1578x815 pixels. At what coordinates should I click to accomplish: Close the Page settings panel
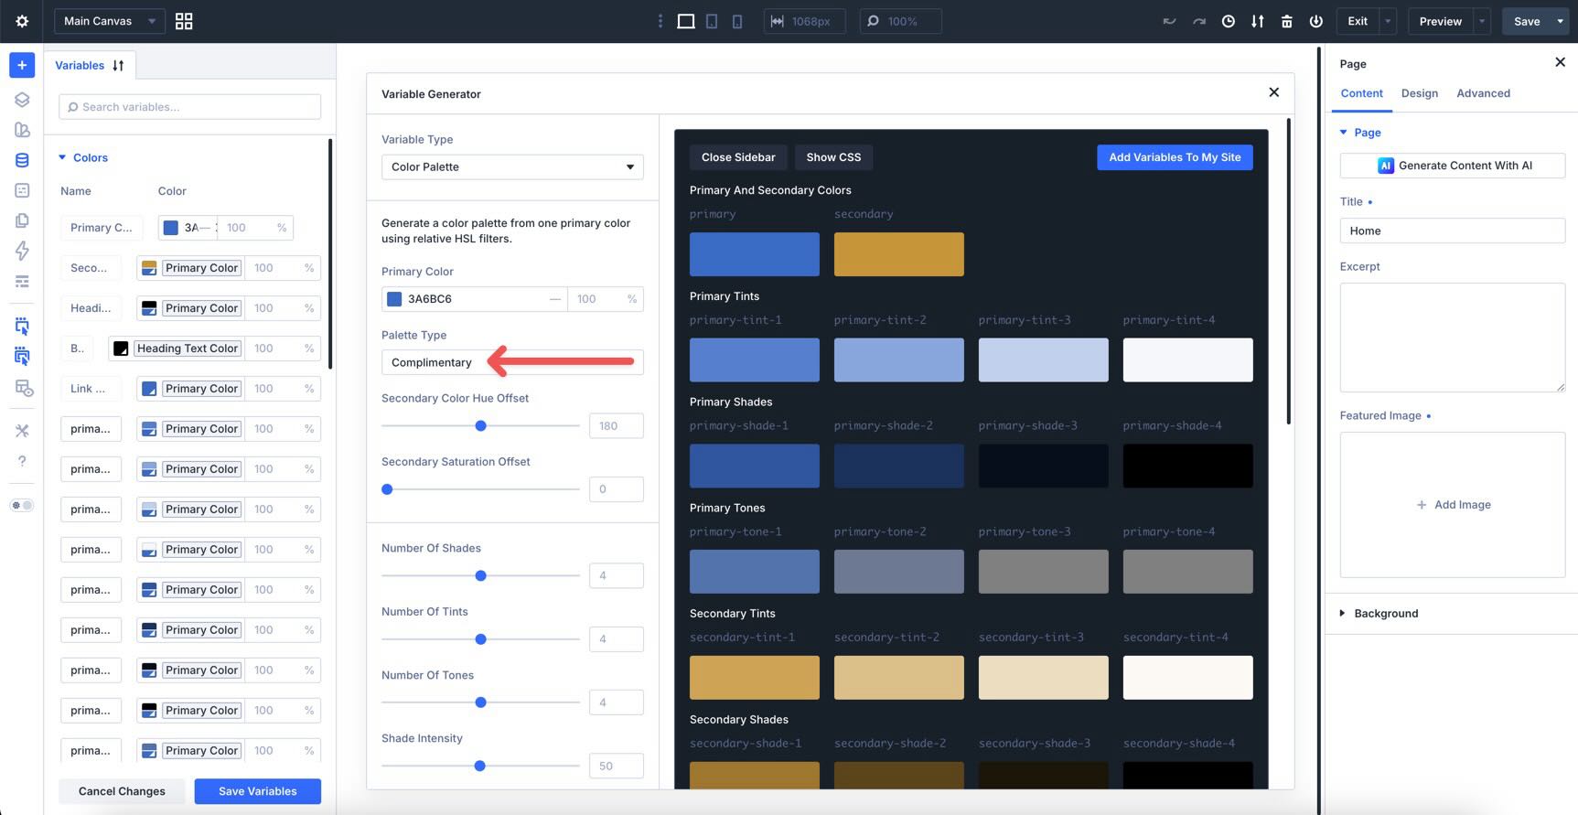coord(1560,62)
